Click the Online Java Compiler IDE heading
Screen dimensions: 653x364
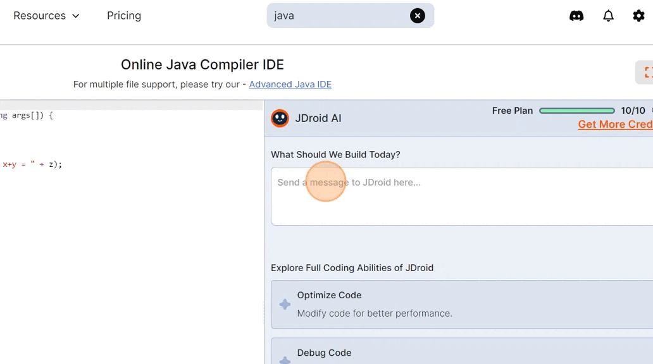click(202, 64)
